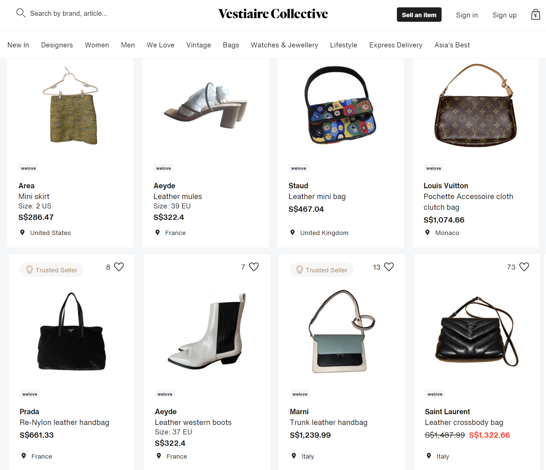Like the Prada Re-Nylon handbag heart
This screenshot has width=546, height=470.
pos(119,267)
